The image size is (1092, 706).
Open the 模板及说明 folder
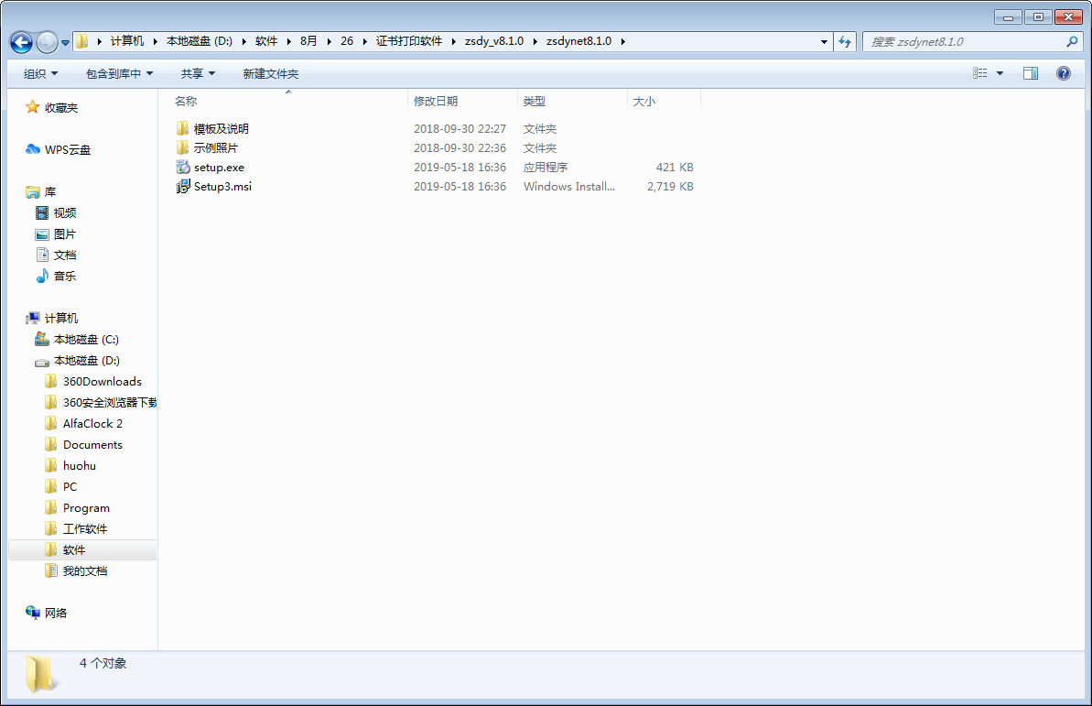(x=221, y=129)
